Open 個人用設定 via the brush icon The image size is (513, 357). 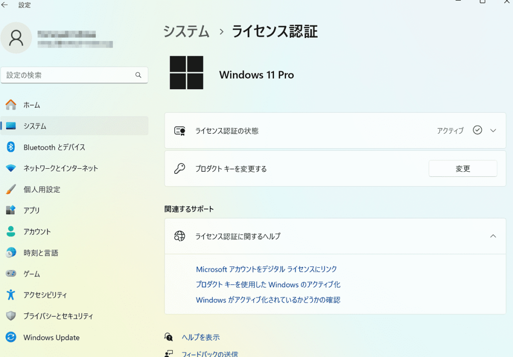(12, 189)
